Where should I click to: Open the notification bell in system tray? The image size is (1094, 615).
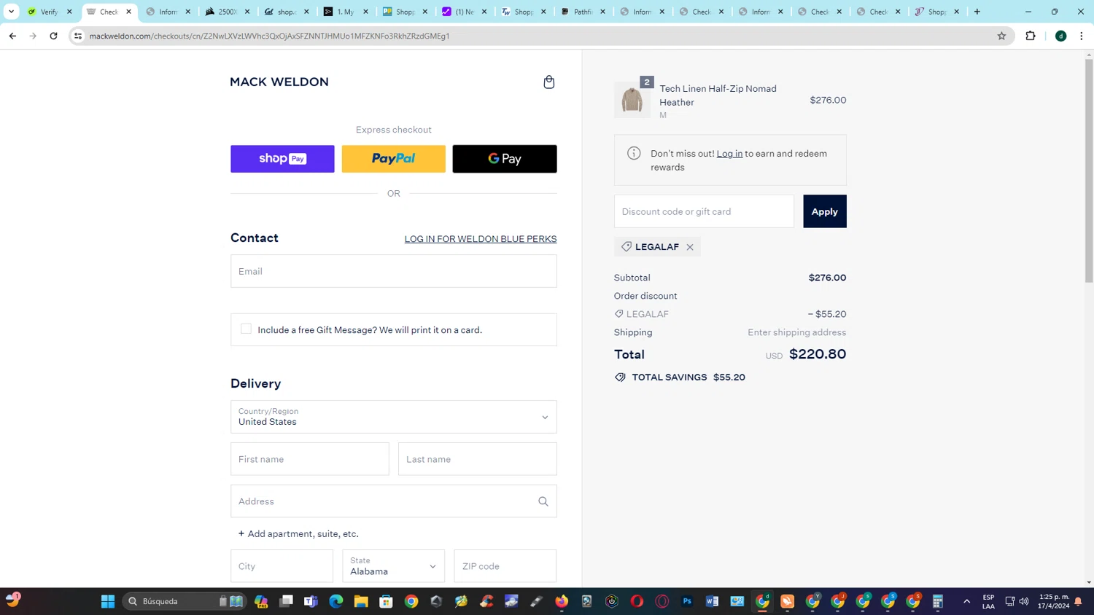click(1078, 601)
